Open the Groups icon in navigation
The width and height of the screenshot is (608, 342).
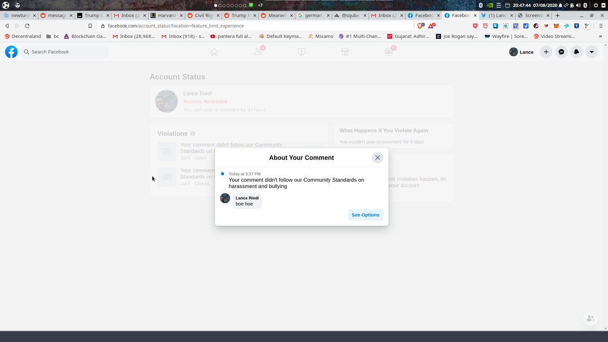(389, 51)
